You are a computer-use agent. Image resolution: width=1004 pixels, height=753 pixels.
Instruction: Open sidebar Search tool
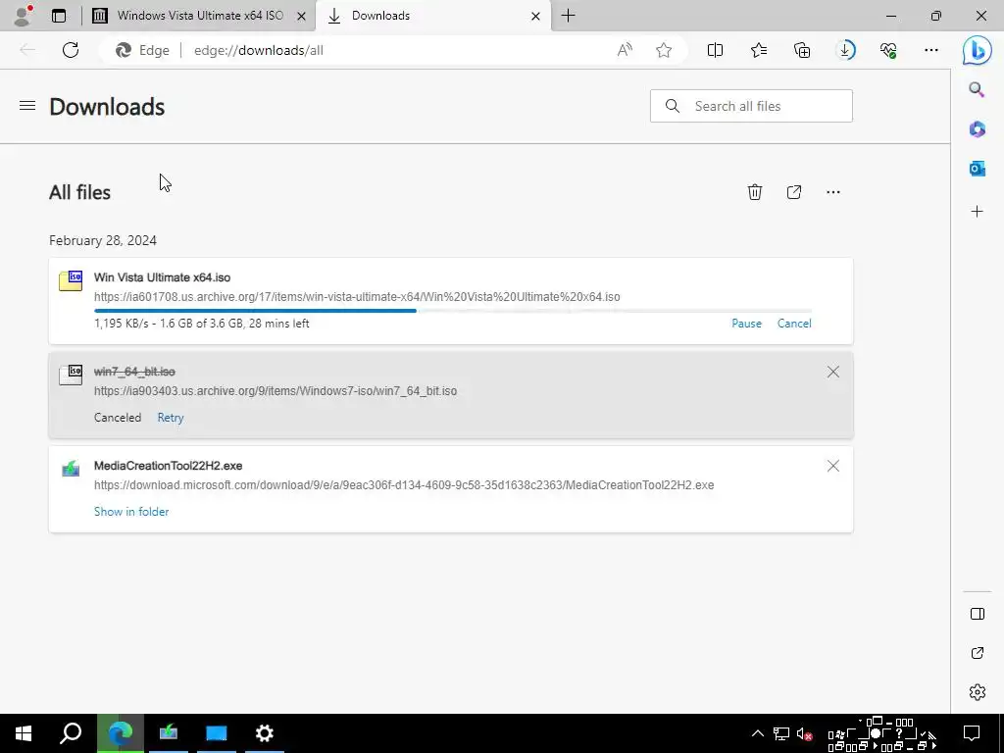pyautogui.click(x=978, y=89)
